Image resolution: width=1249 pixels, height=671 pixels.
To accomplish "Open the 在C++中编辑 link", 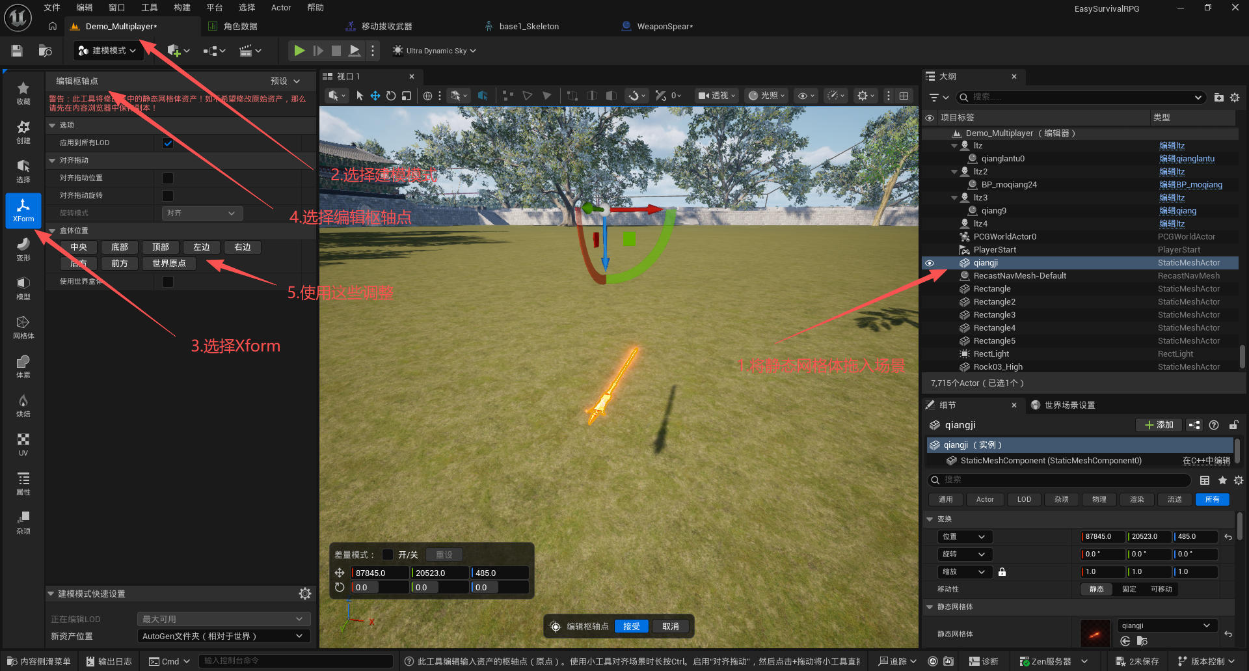I will point(1206,461).
